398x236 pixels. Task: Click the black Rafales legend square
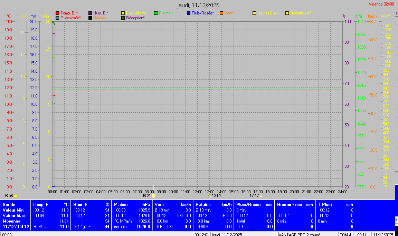pos(90,18)
